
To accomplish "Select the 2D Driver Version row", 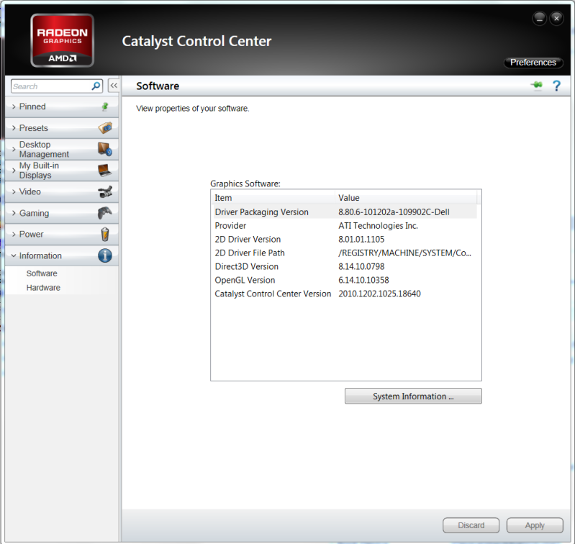I will pyautogui.click(x=345, y=239).
